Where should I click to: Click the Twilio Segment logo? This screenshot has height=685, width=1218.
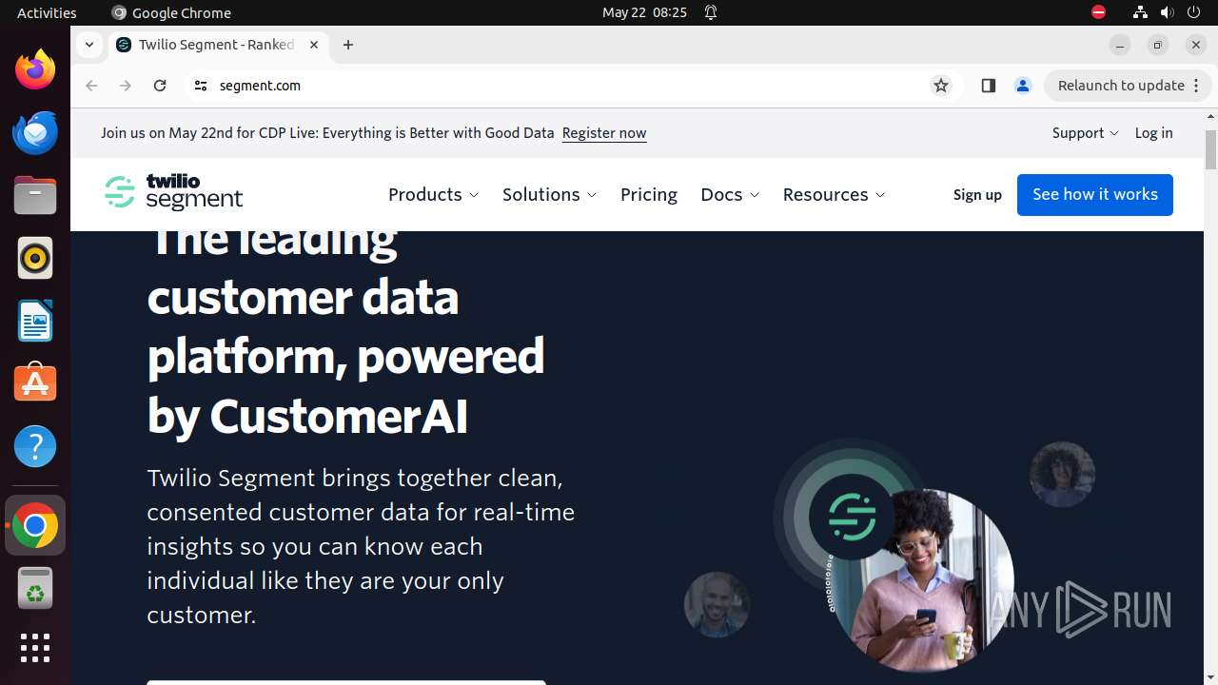[x=174, y=192]
